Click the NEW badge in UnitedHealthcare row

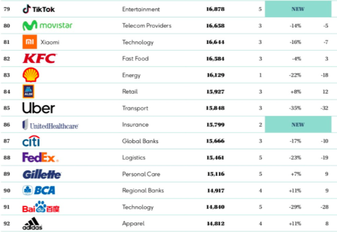tap(298, 125)
